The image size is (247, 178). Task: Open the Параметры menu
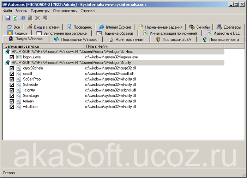[x=40, y=11]
